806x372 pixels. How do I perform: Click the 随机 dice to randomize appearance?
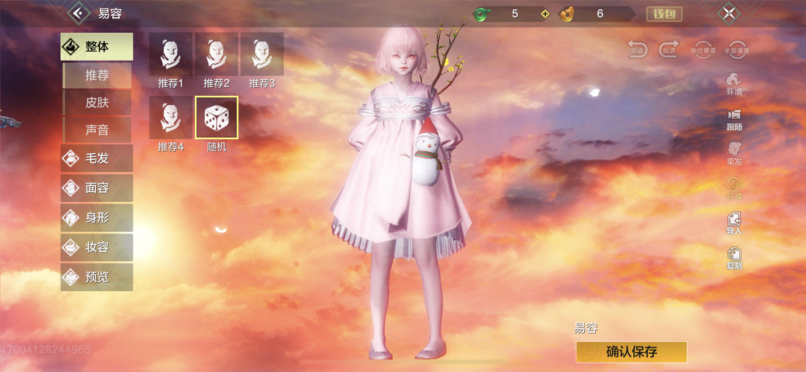(216, 118)
